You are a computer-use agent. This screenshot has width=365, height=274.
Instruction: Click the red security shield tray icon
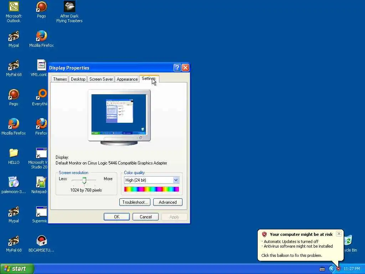(x=338, y=269)
